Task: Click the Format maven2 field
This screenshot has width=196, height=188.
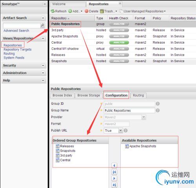Action: pyautogui.click(x=116, y=124)
